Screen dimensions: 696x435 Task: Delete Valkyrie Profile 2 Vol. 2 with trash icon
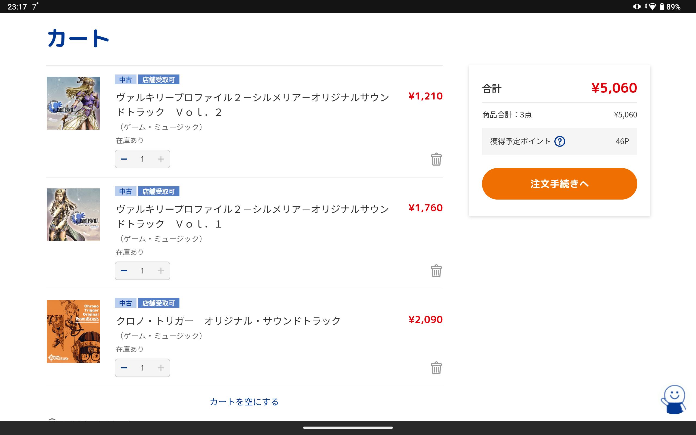(436, 159)
